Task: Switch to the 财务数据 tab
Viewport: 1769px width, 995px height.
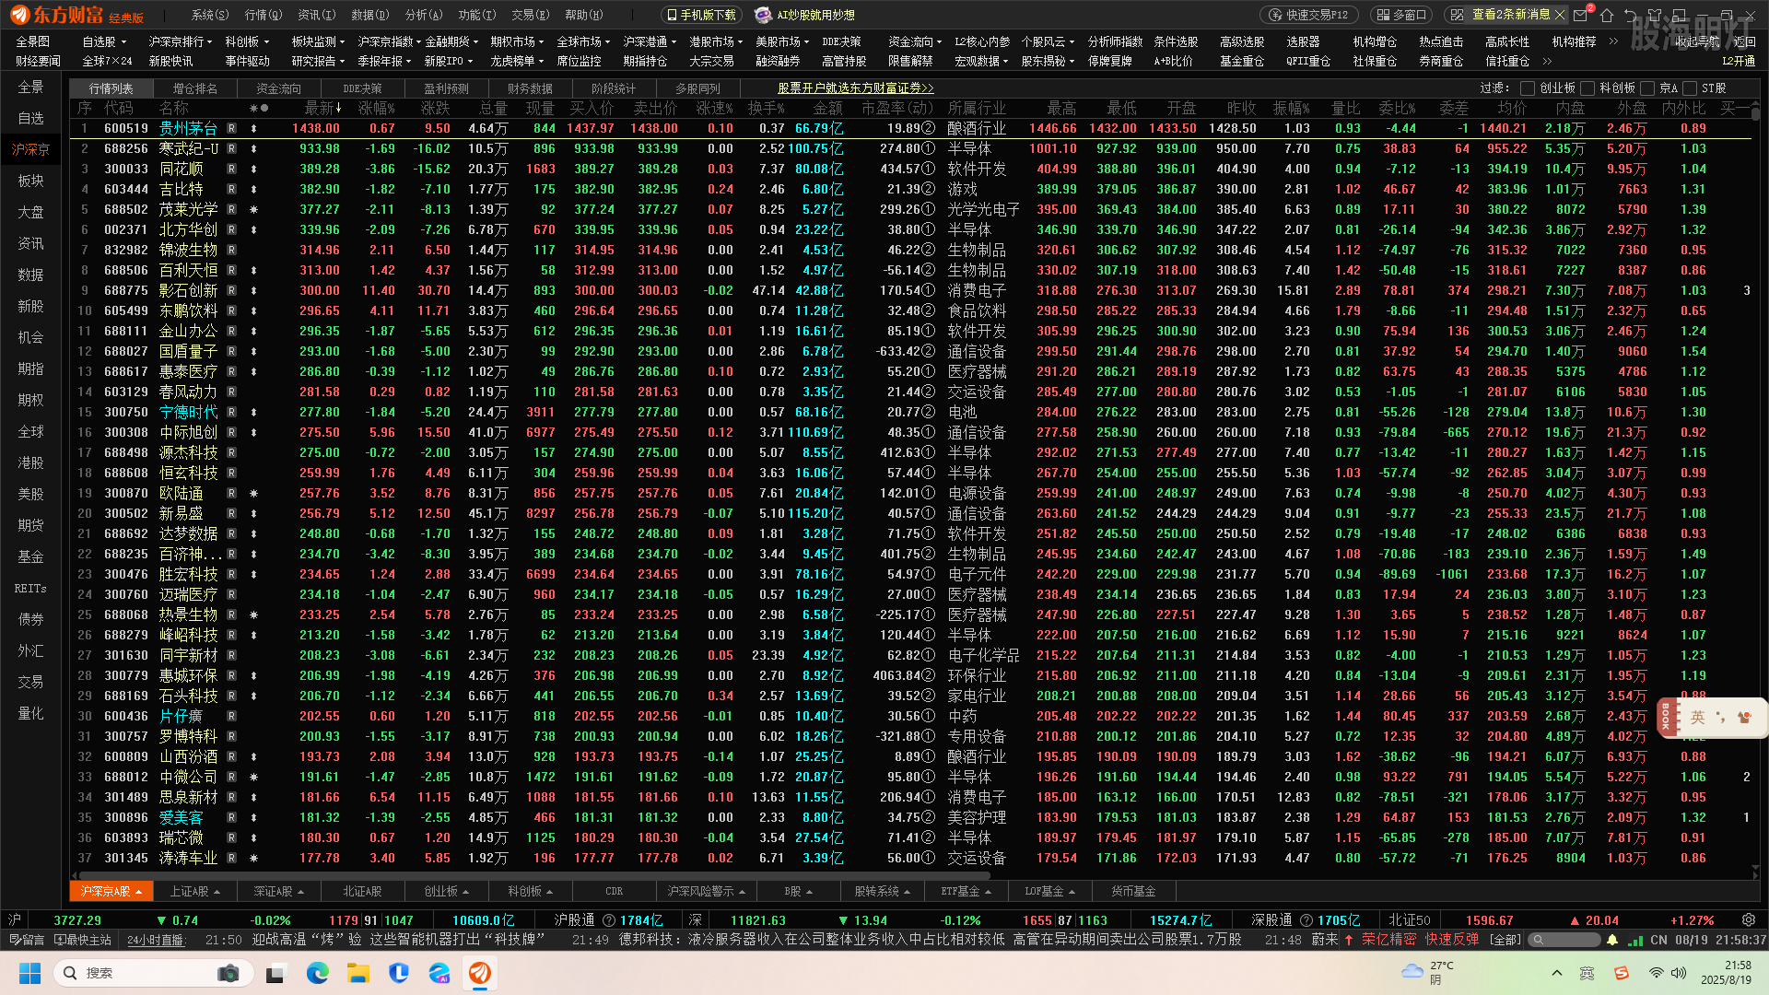Action: 530,88
